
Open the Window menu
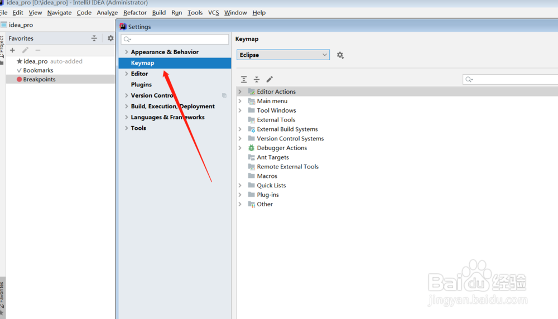(x=235, y=12)
